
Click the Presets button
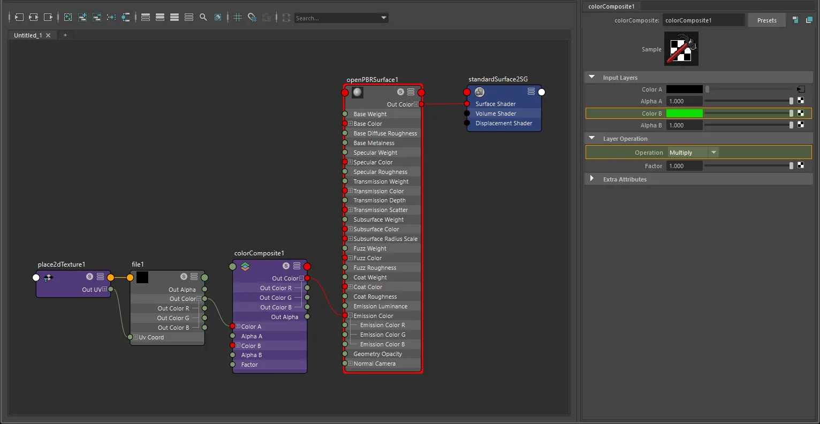(766, 20)
